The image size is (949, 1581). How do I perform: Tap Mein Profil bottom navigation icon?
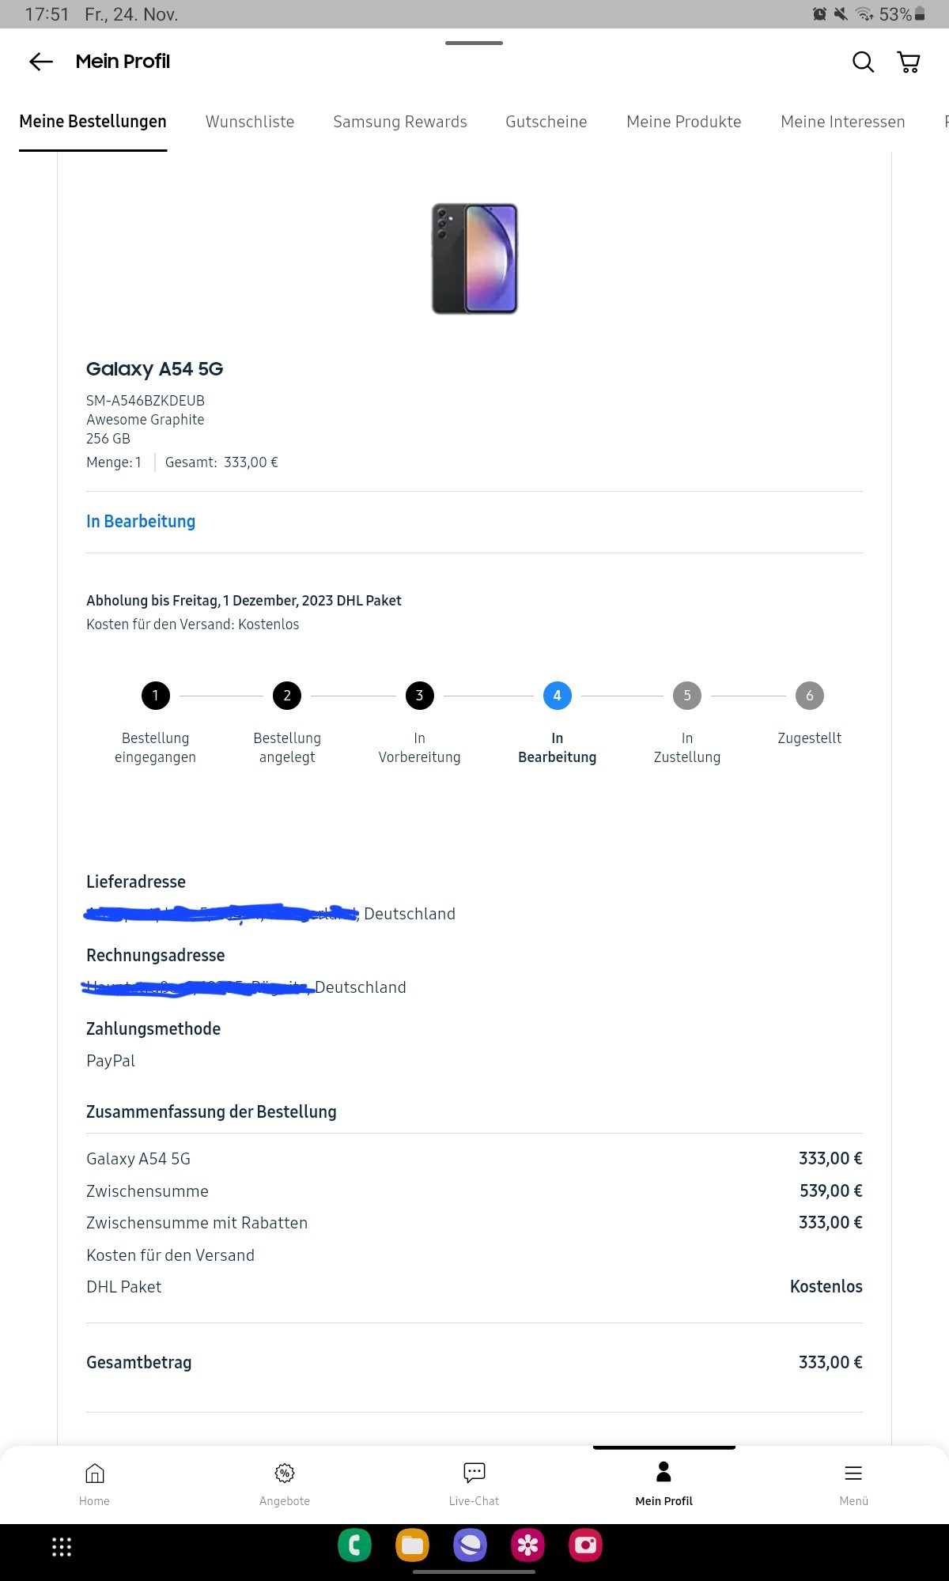664,1482
